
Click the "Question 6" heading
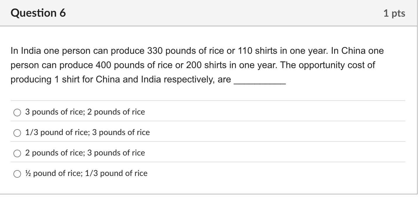pyautogui.click(x=38, y=13)
